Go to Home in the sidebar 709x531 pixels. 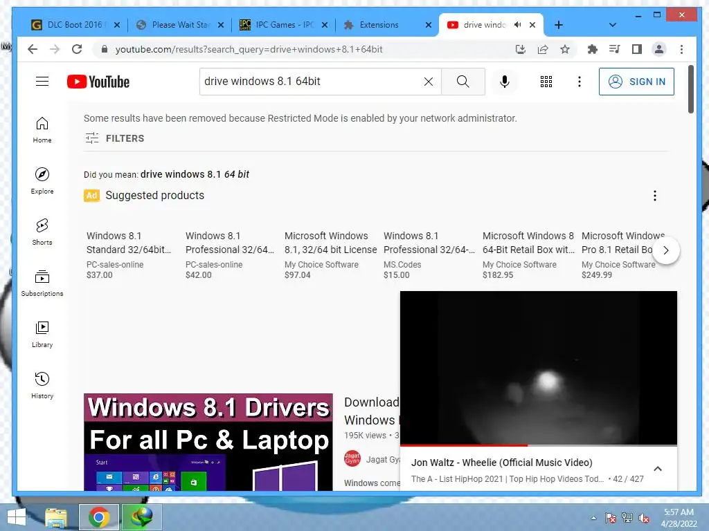point(42,130)
